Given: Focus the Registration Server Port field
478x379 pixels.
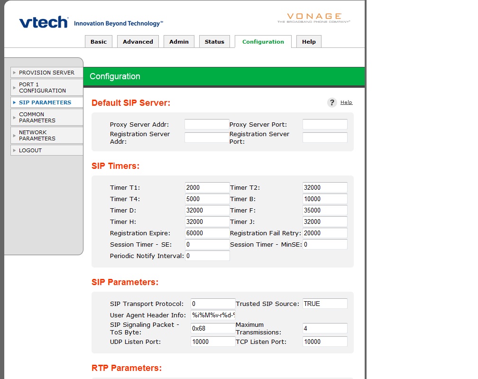Looking at the screenshot, I should 325,138.
